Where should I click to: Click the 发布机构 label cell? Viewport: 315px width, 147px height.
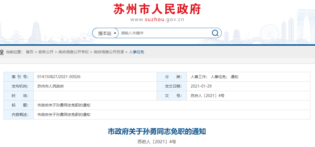(19, 86)
